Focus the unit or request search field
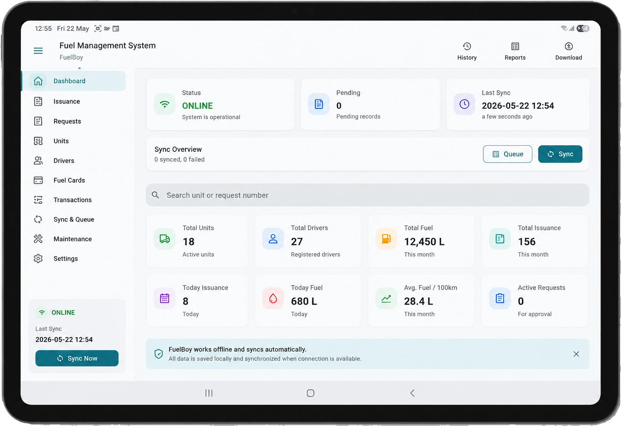 pos(368,195)
